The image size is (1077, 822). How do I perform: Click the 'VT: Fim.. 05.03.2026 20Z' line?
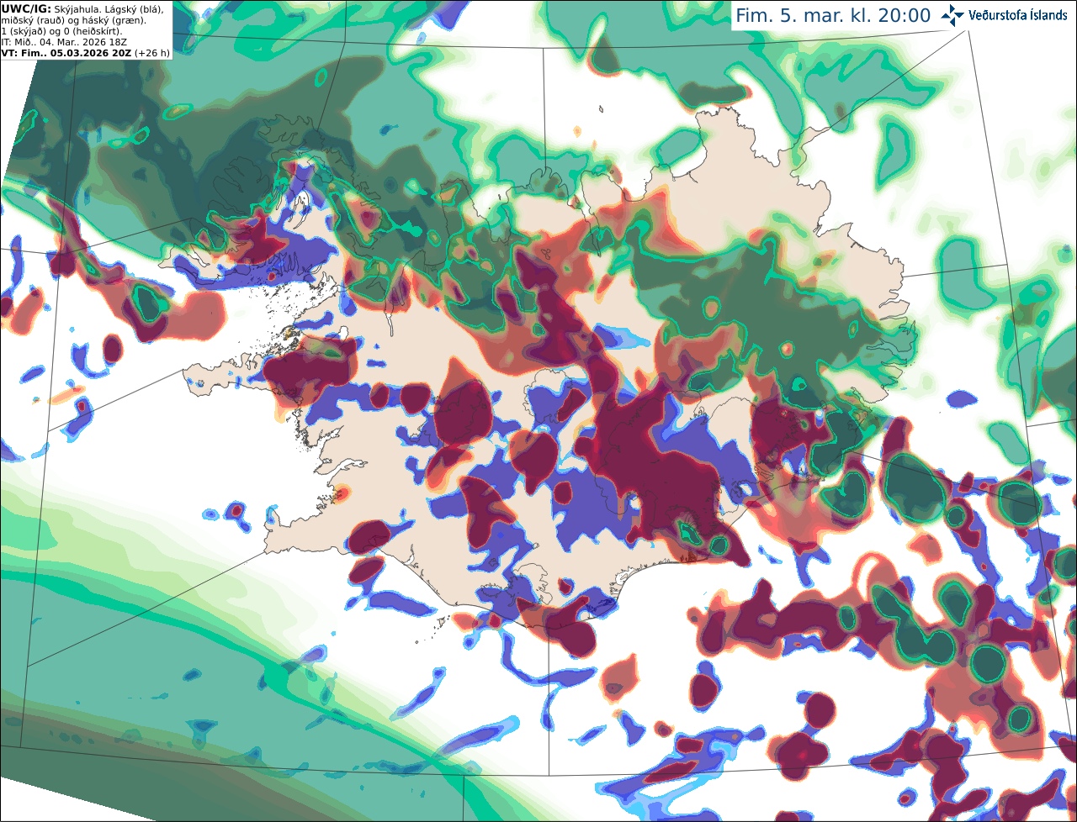coord(66,53)
